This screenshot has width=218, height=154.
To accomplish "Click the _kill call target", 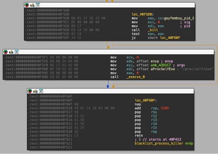I will (x=153, y=30).
